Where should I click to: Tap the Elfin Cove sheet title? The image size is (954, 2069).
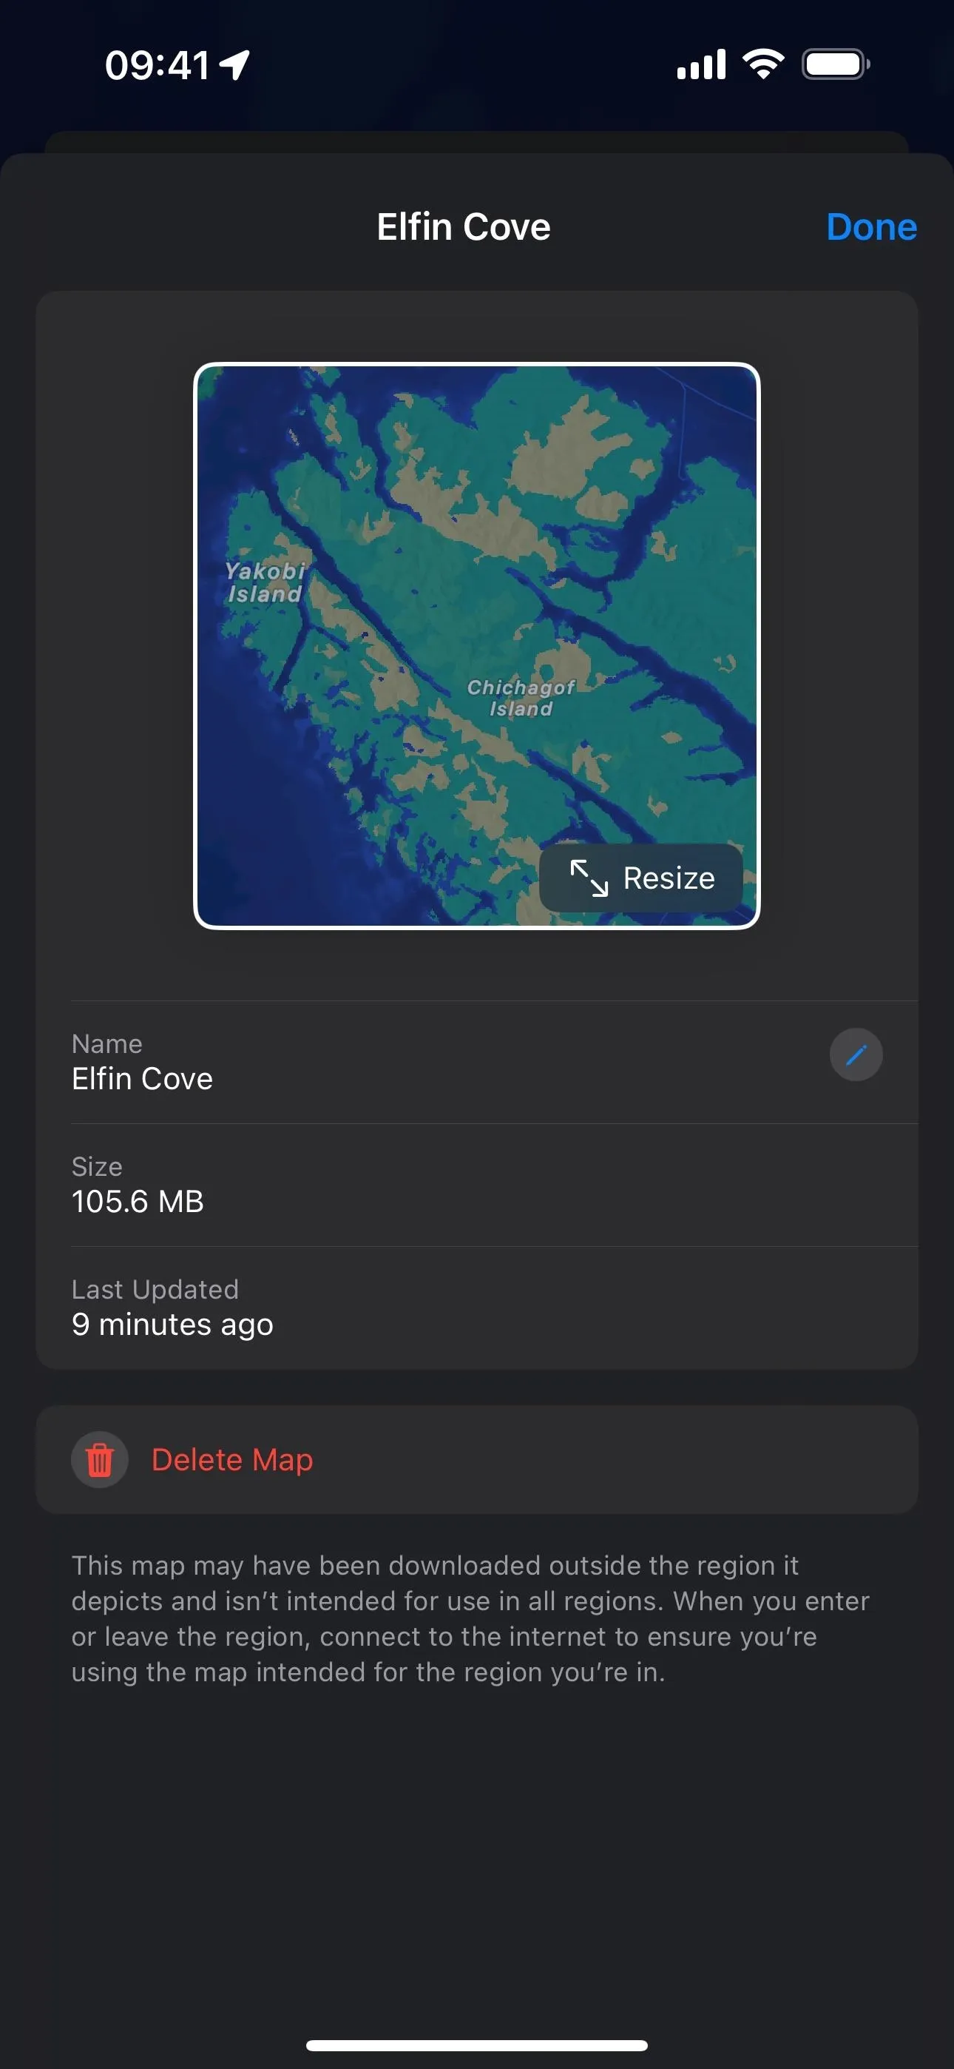(x=464, y=227)
